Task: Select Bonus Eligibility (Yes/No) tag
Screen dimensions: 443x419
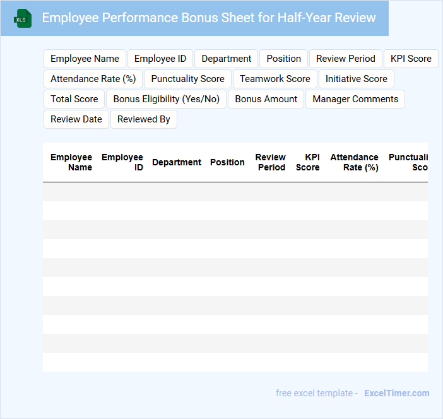Action: pyautogui.click(x=167, y=99)
